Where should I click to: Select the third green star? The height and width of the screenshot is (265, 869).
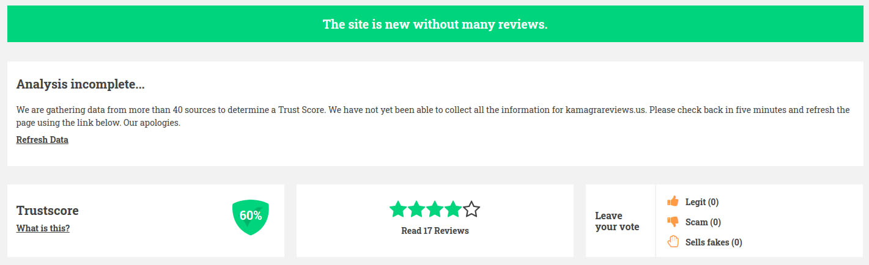435,209
